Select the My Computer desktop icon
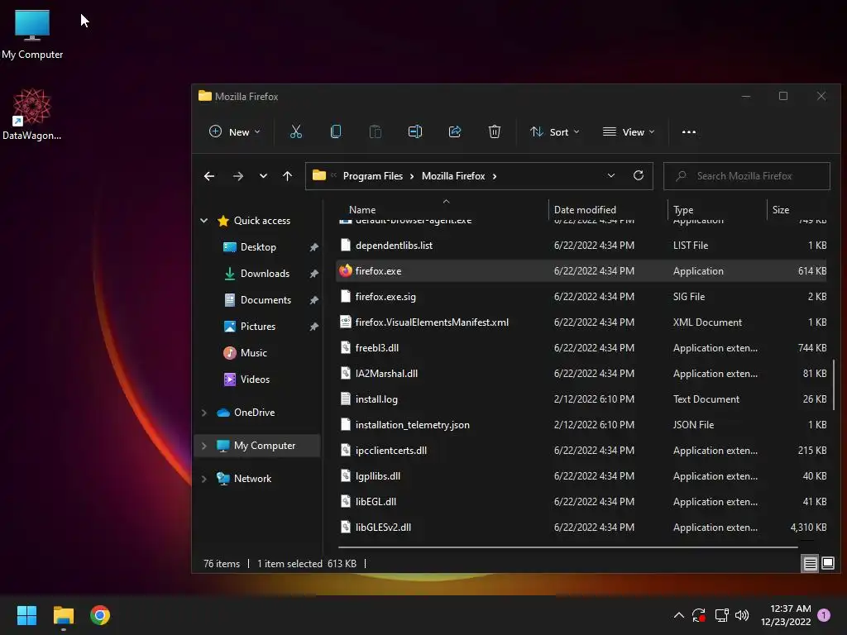The height and width of the screenshot is (635, 847). (32, 34)
